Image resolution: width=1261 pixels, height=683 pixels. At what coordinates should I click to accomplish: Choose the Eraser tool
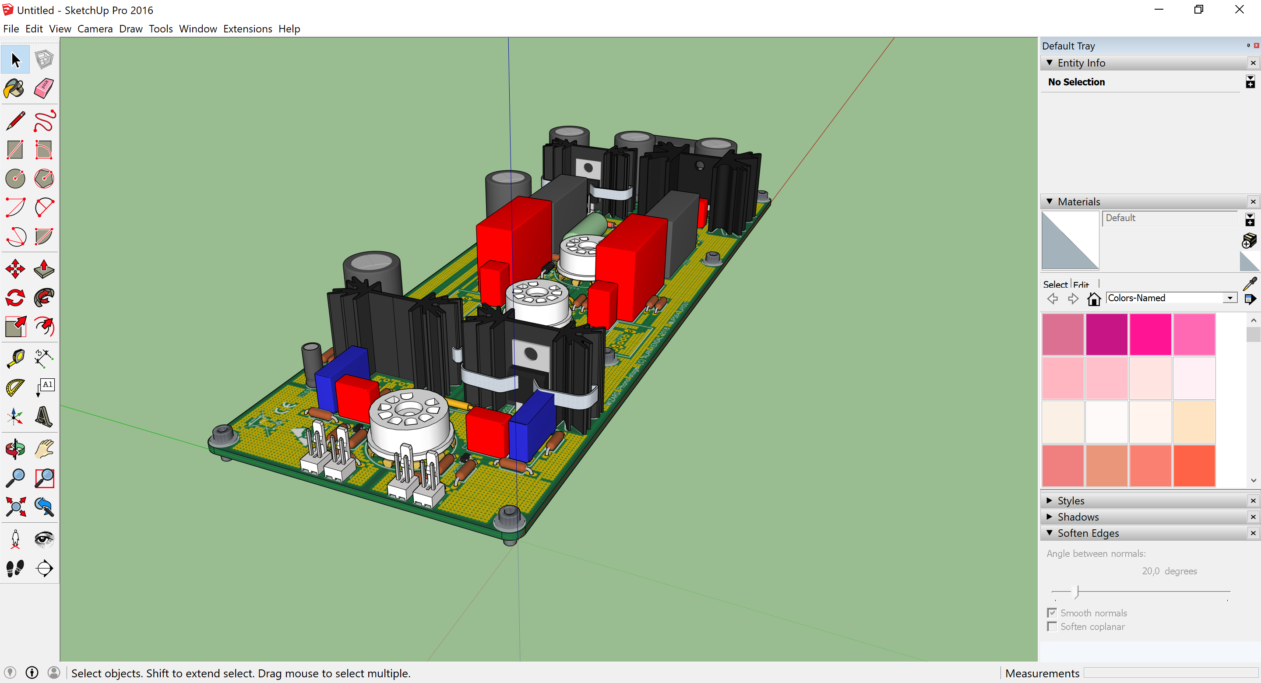[x=44, y=88]
